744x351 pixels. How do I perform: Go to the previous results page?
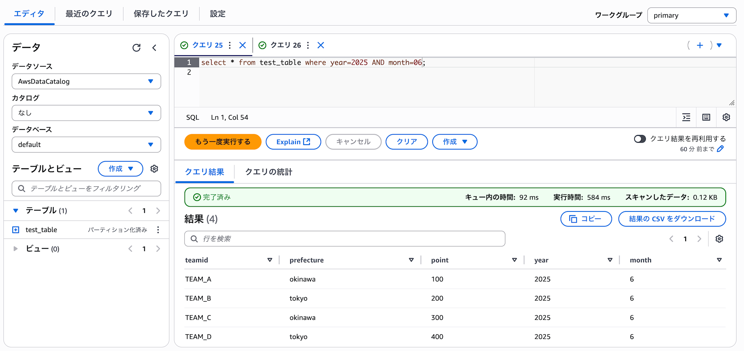(671, 239)
